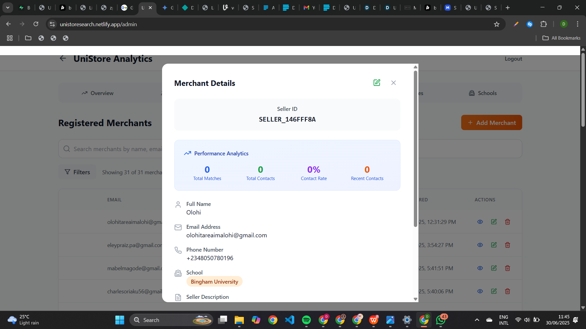586x329 pixels.
Task: Edit the 3:54:27 PM merchant row
Action: click(x=494, y=245)
